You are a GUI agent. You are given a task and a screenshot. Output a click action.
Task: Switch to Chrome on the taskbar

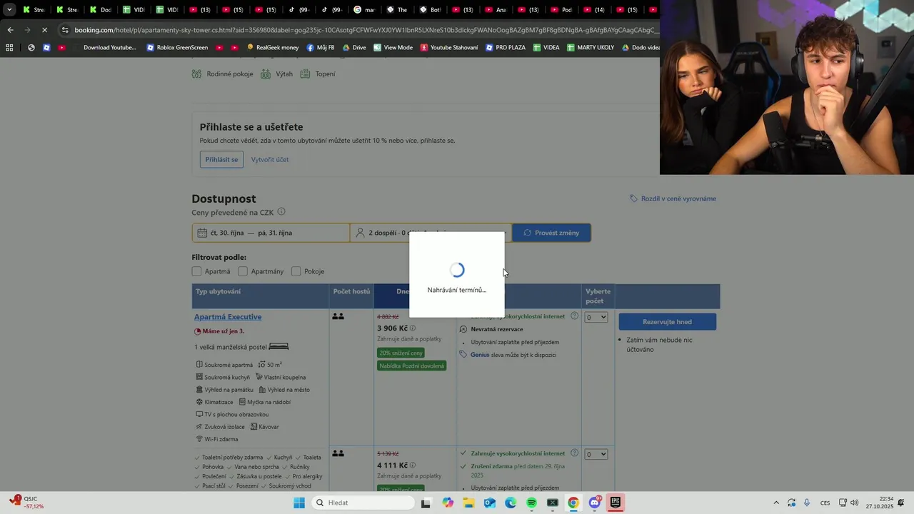coord(573,503)
